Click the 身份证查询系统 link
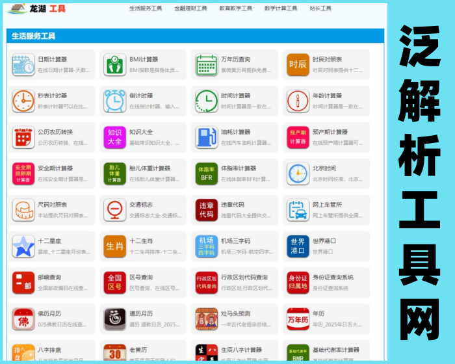Image resolution: width=455 pixels, height=364 pixels. pos(333,278)
